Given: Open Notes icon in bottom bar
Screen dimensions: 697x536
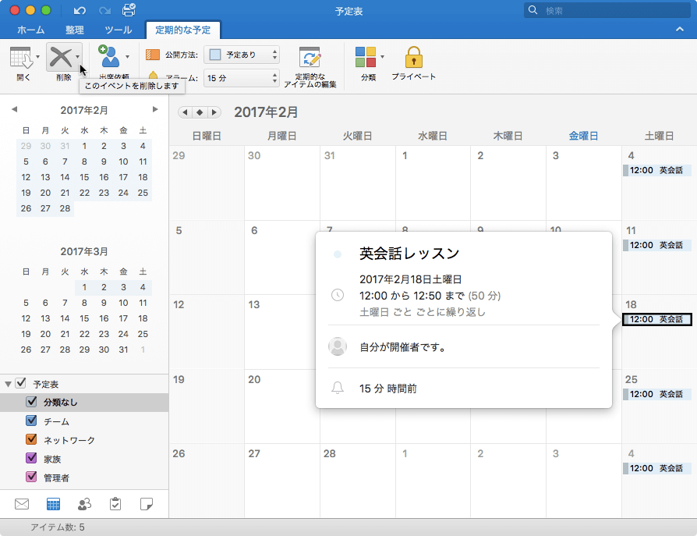Looking at the screenshot, I should coord(147,504).
